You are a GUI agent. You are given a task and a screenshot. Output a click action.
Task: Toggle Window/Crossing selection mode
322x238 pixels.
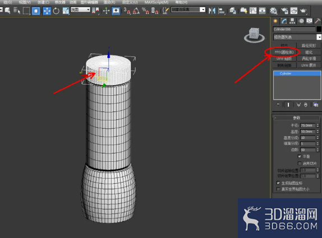(36, 11)
